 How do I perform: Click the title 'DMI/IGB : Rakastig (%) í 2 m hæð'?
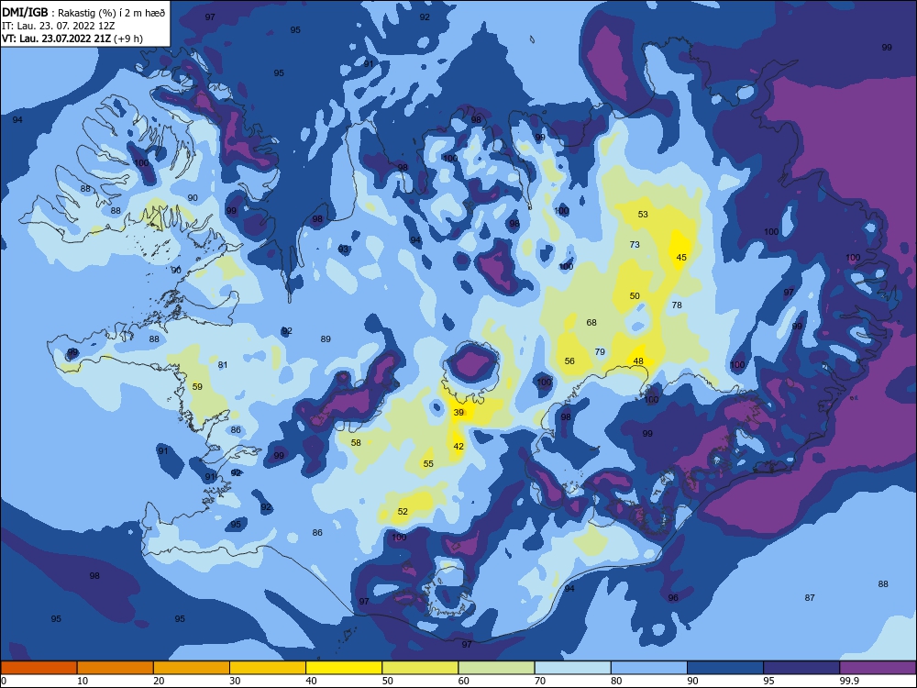coord(83,12)
